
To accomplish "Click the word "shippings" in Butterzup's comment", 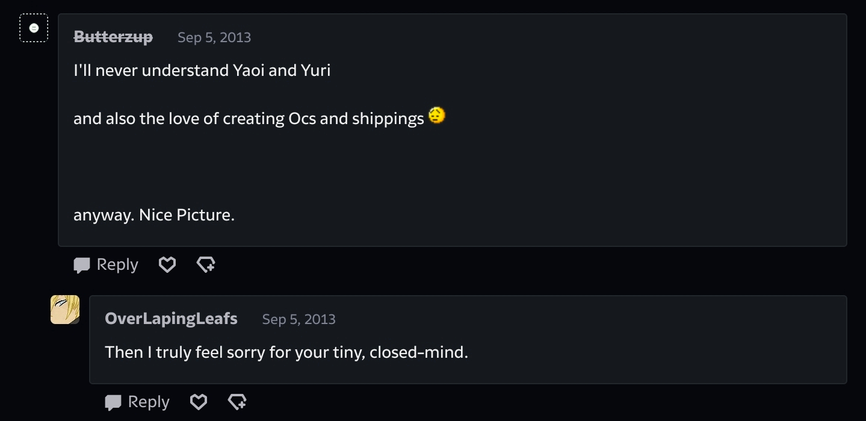I will pos(388,119).
